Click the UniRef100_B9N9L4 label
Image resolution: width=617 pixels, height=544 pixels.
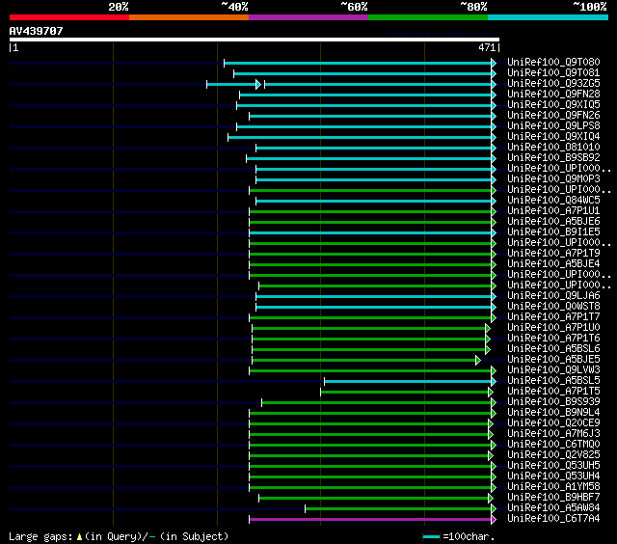pos(553,413)
